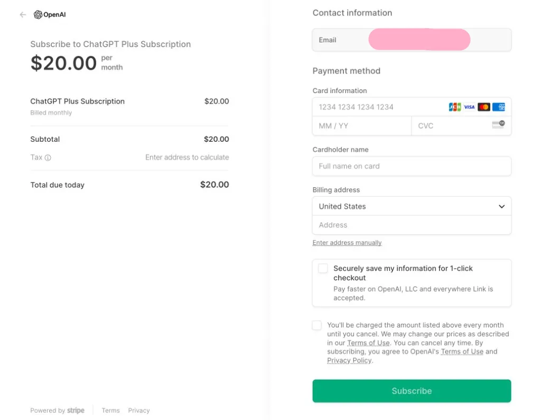Enable saving information for 1-click checkout
Screen dimensions: 541x420
323,269
